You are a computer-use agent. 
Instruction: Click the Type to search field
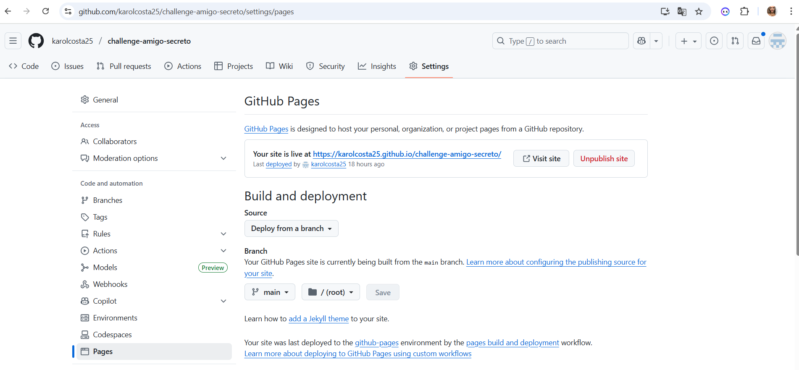(x=560, y=41)
